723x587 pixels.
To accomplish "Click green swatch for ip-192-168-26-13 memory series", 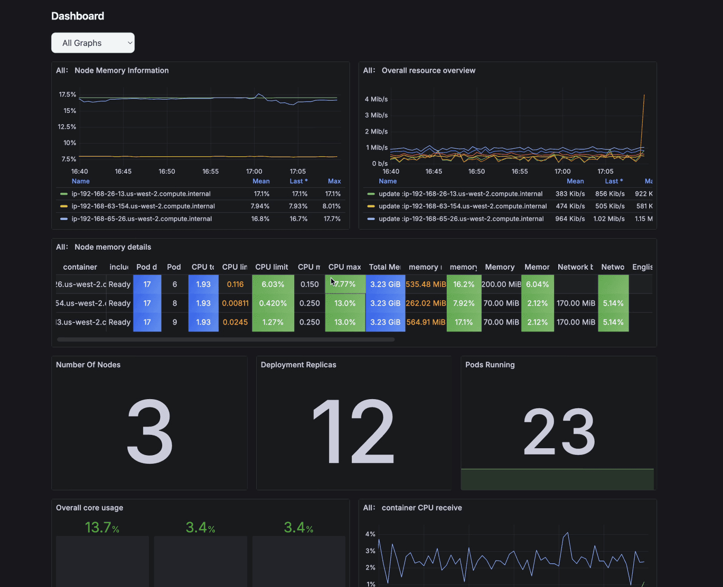I will pyautogui.click(x=64, y=194).
